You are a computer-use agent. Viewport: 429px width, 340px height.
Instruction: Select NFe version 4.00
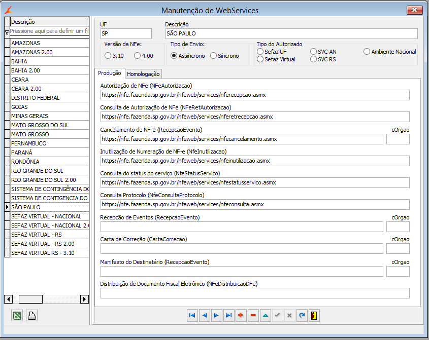tap(139, 56)
